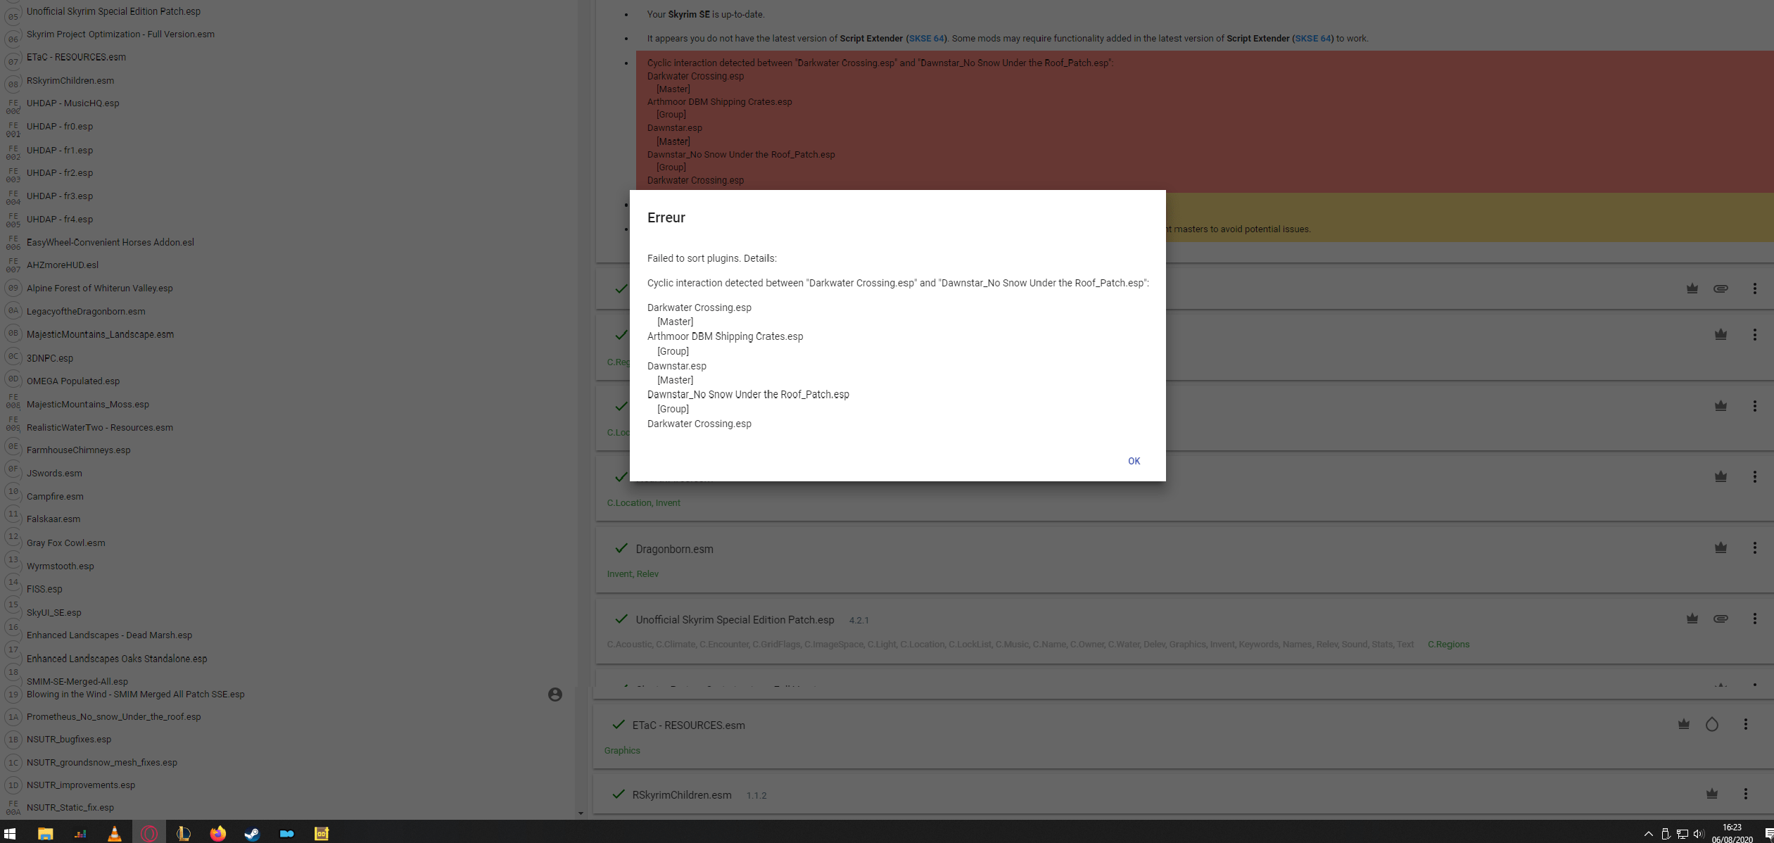Click the sidebar scrollbar down arrow
The image size is (1774, 843).
tap(581, 813)
